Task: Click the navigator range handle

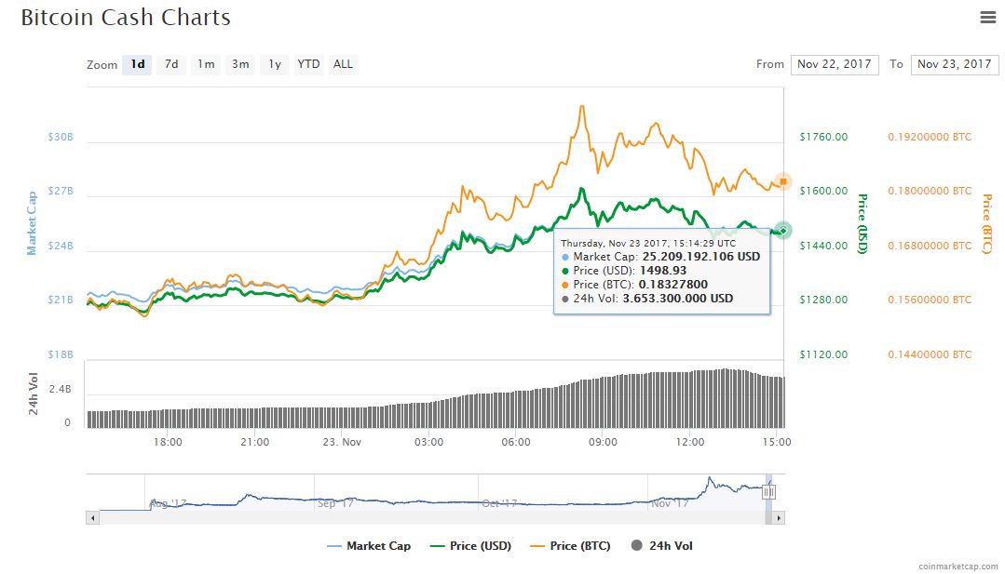Action: click(768, 492)
